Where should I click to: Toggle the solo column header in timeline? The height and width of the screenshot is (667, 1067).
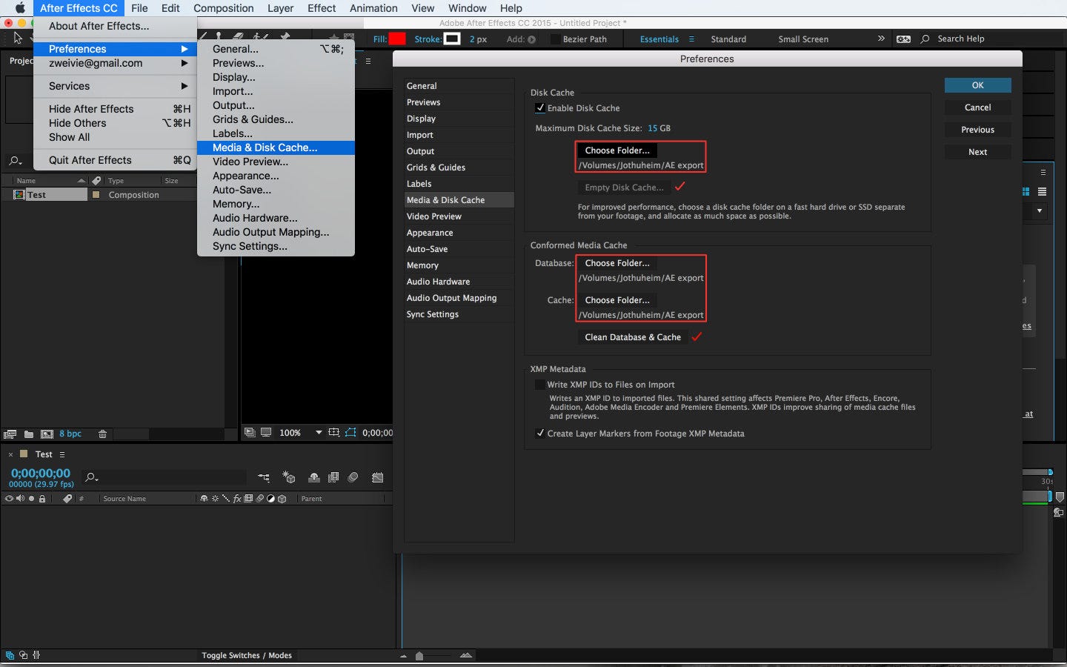click(31, 499)
